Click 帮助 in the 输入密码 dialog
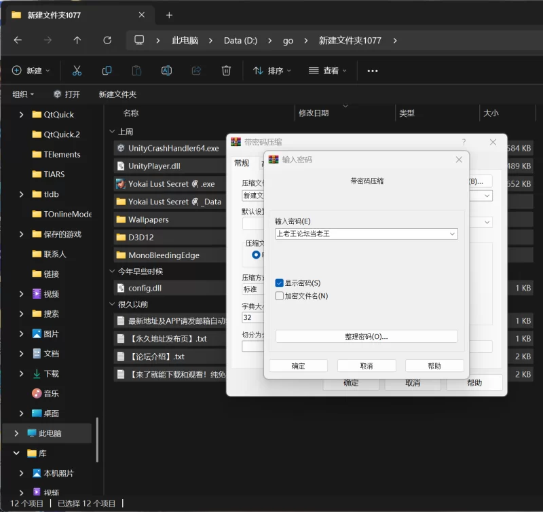Image resolution: width=543 pixels, height=512 pixels. point(434,366)
